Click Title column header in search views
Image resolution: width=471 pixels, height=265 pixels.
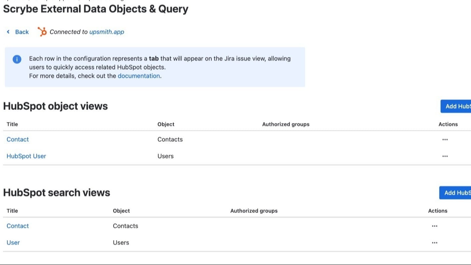(12, 211)
